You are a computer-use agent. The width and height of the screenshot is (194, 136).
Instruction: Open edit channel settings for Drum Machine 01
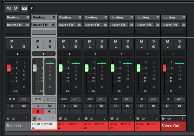click(x=50, y=47)
